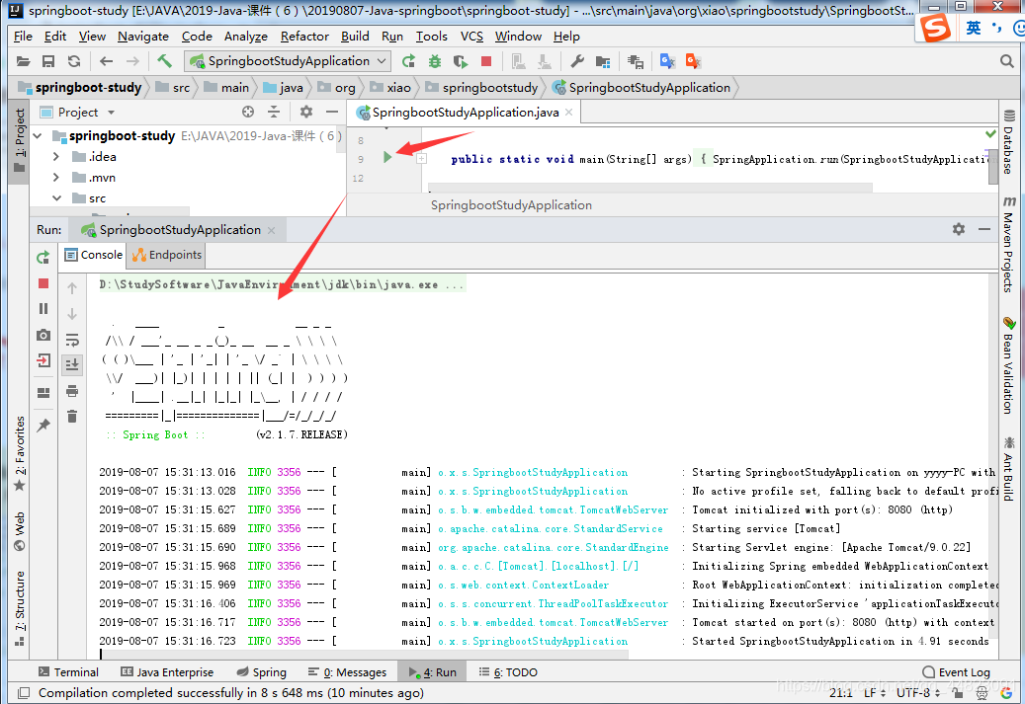The width and height of the screenshot is (1025, 704).
Task: Open the Terminal tool window
Action: pos(68,672)
